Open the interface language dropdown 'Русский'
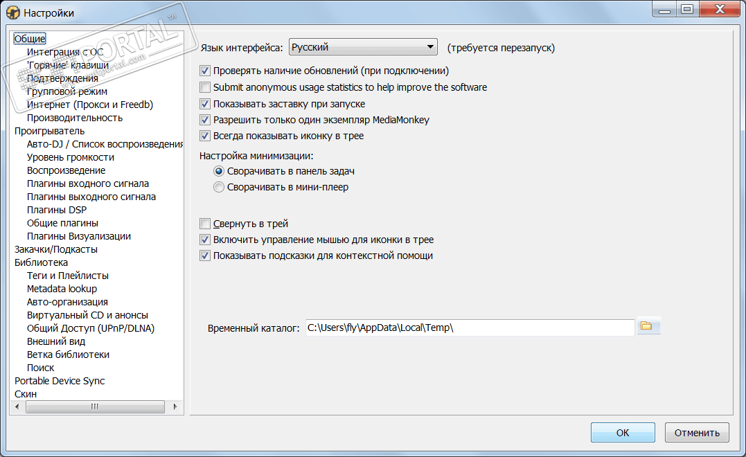The width and height of the screenshot is (746, 457). 363,47
